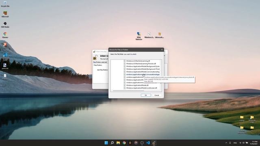Show hidden system tray icons chevron

point(226,143)
